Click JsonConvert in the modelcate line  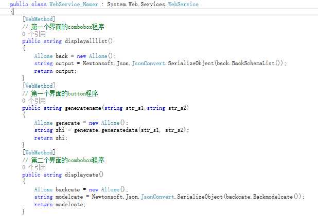[157, 197]
